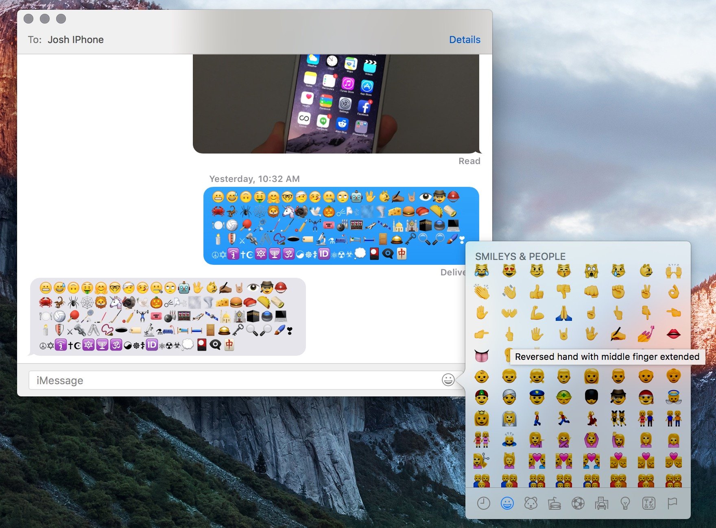The image size is (716, 528).
Task: Choose the baby face emoji
Action: click(x=482, y=376)
